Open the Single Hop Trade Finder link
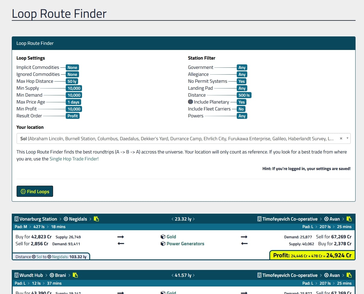The width and height of the screenshot is (364, 294). coord(74,159)
